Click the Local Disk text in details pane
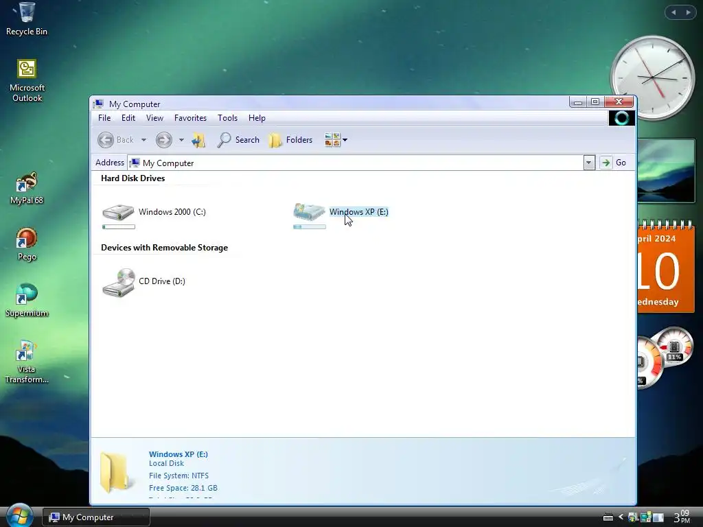This screenshot has height=527, width=703. pos(166,463)
